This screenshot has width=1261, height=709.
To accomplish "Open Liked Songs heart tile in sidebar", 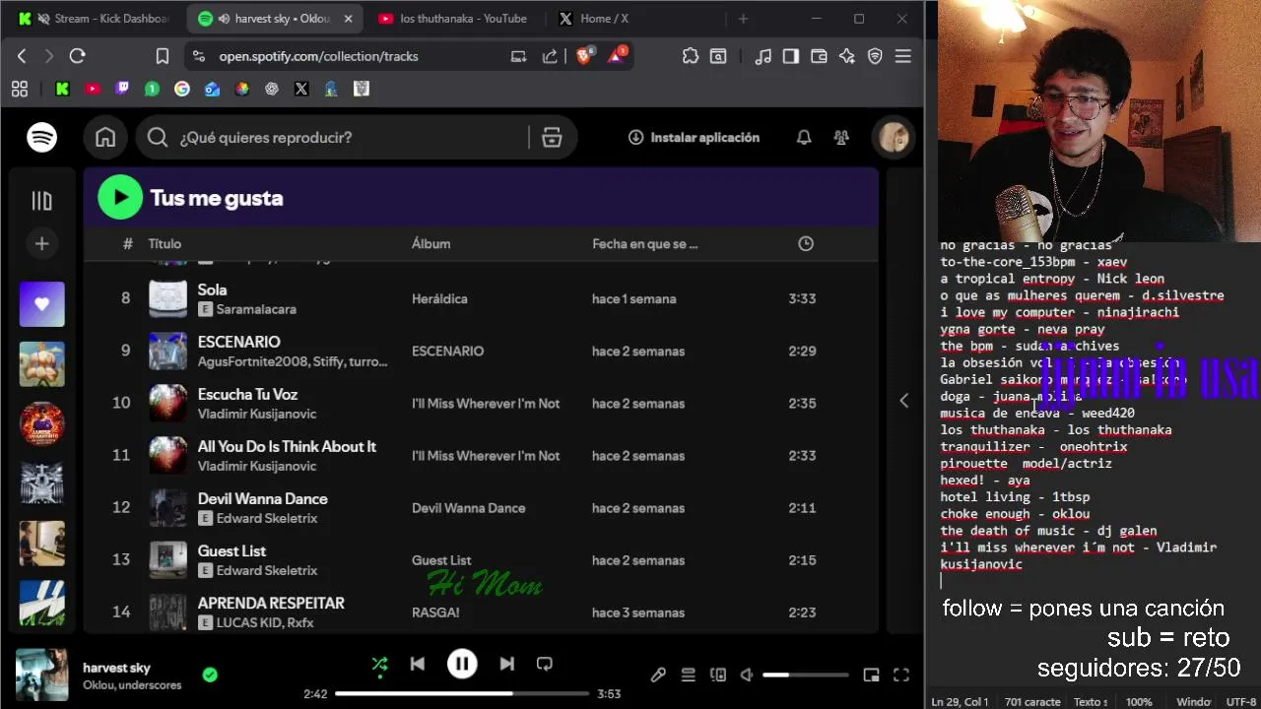I will point(41,304).
